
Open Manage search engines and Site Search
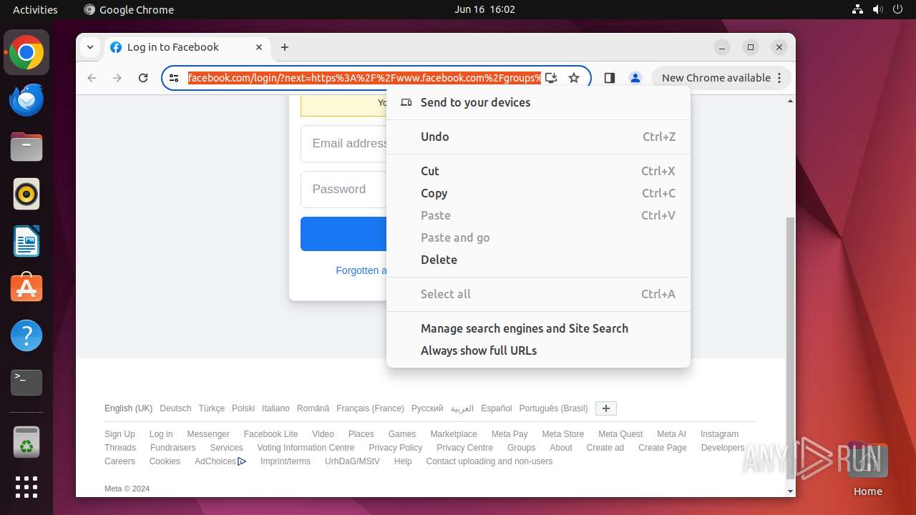tap(538, 328)
